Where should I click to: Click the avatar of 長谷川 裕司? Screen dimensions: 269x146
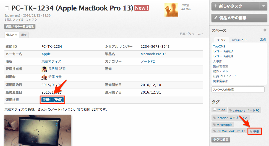(44, 69)
